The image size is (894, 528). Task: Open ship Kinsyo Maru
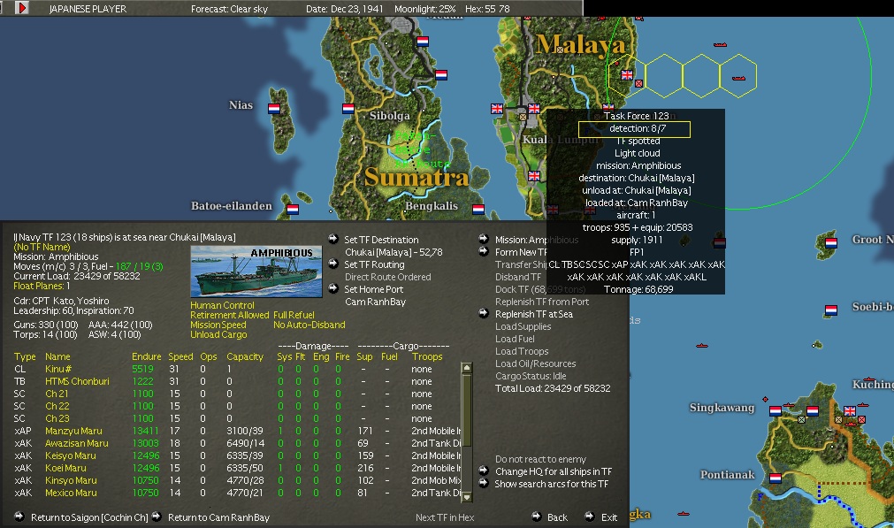coord(71,480)
